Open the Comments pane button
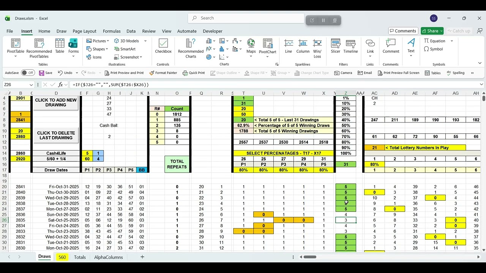The height and width of the screenshot is (273, 486). (x=403, y=31)
